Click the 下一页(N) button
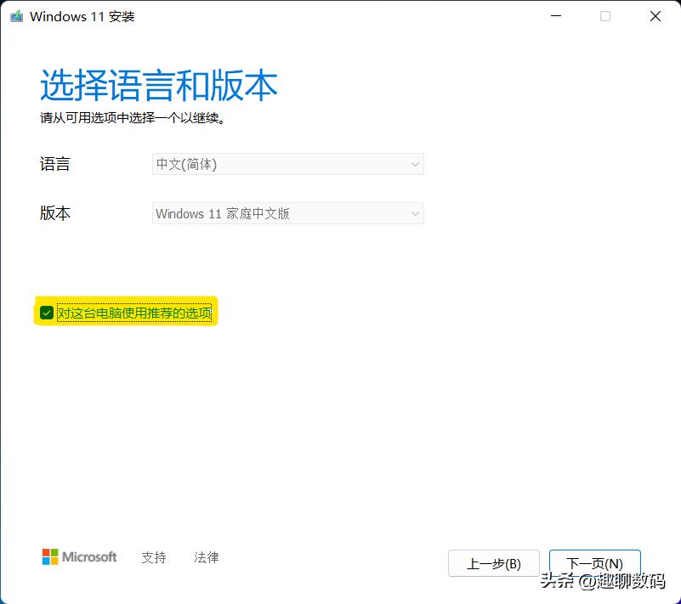The height and width of the screenshot is (604, 681). [594, 563]
